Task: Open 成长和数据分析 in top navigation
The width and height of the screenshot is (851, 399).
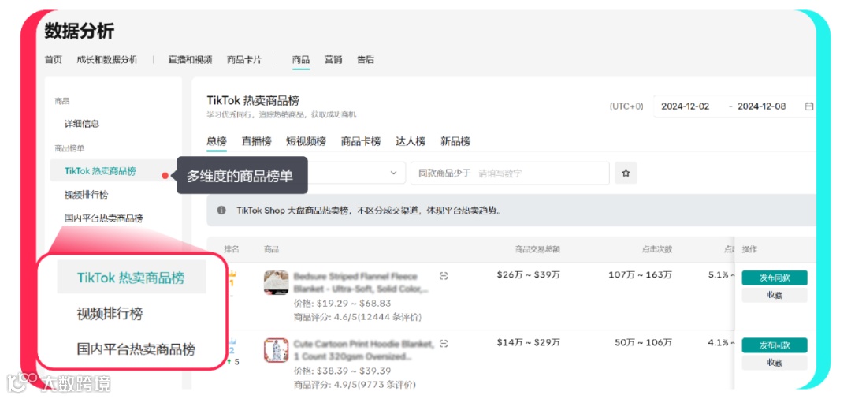Action: [x=106, y=60]
